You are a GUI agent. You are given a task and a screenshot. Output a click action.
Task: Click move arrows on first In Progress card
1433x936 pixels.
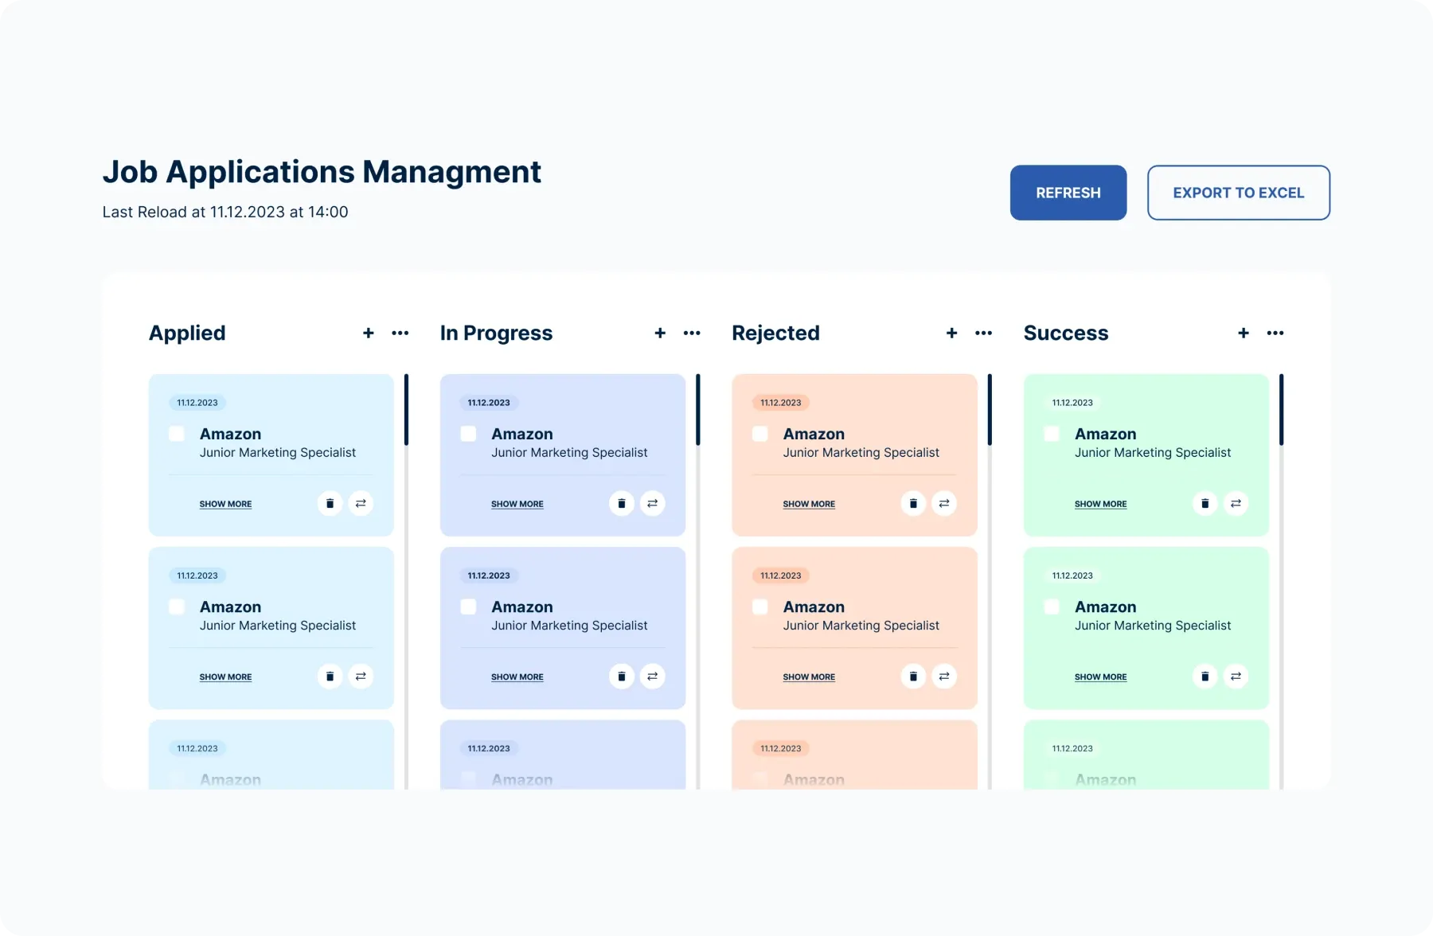click(652, 504)
